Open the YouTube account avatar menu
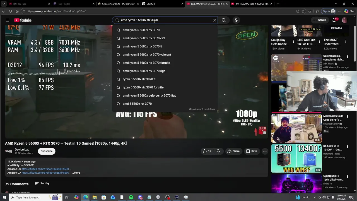Viewport: 357px width, 201px height. click(345, 20)
